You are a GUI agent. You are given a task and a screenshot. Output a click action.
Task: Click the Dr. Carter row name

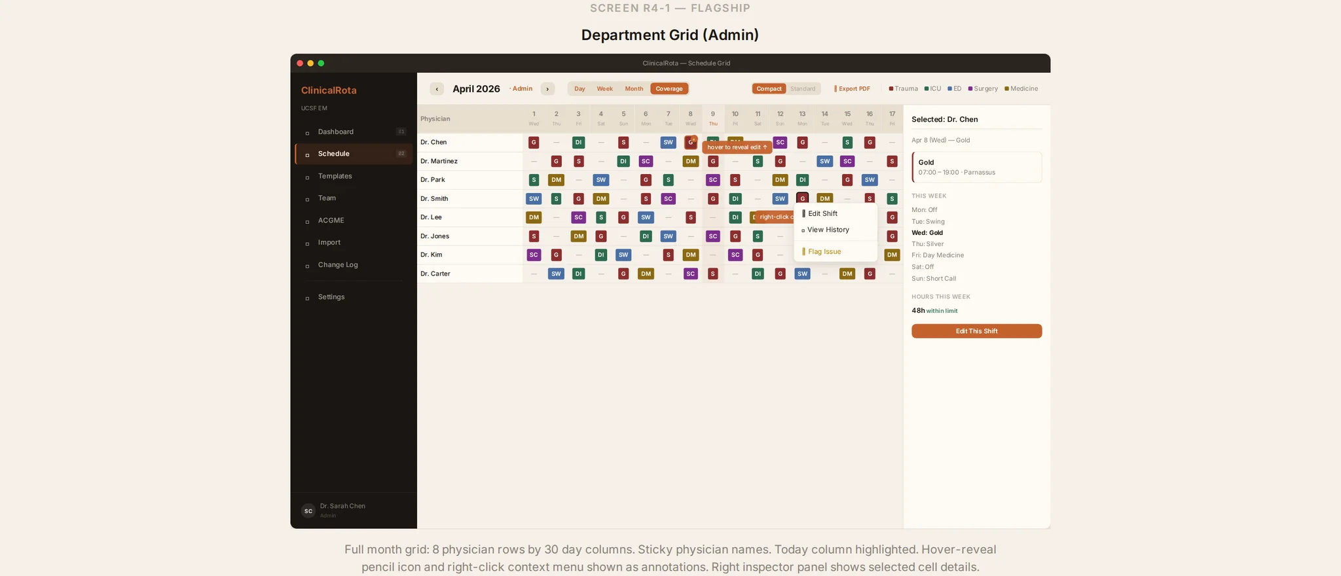click(435, 274)
